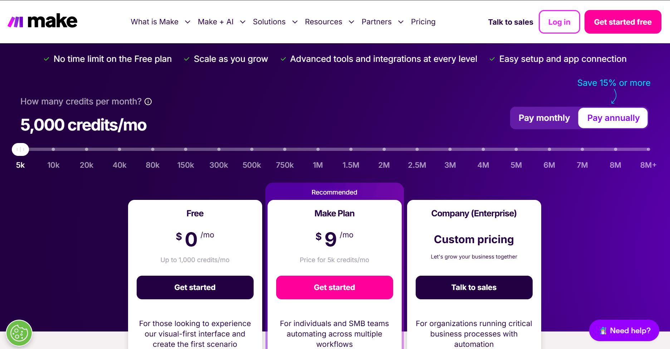The width and height of the screenshot is (670, 349).
Task: Click Talk to sales in header
Action: tap(510, 22)
